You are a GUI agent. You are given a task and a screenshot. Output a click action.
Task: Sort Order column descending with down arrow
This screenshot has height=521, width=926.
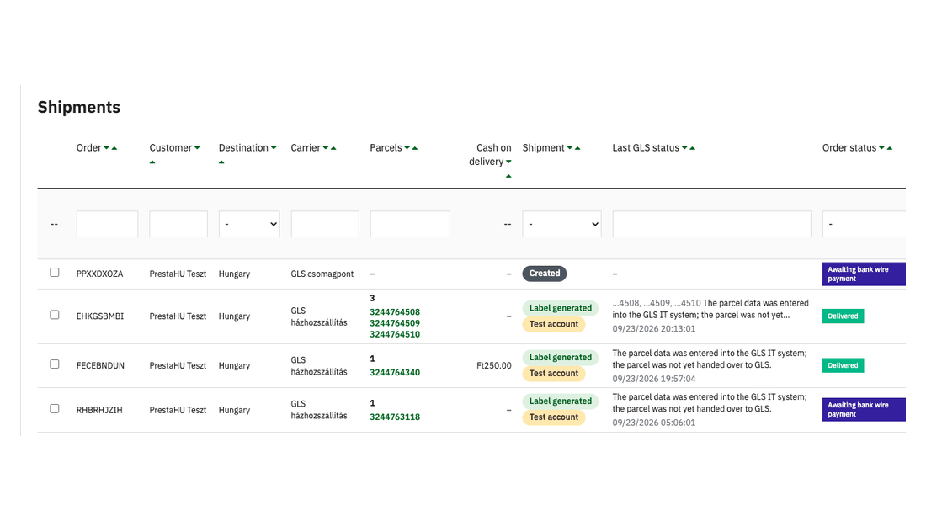pyautogui.click(x=107, y=148)
